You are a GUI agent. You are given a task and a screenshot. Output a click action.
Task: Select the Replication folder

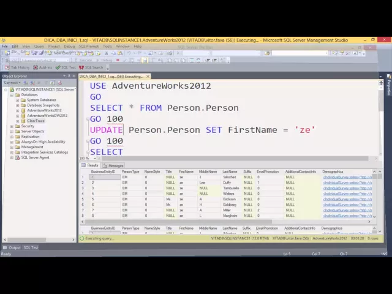(x=30, y=137)
